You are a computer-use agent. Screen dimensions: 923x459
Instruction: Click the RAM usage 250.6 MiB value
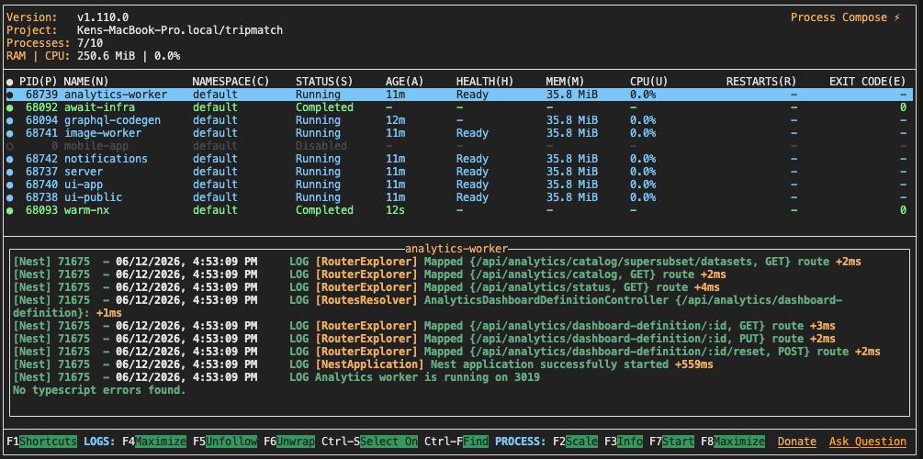pyautogui.click(x=106, y=57)
